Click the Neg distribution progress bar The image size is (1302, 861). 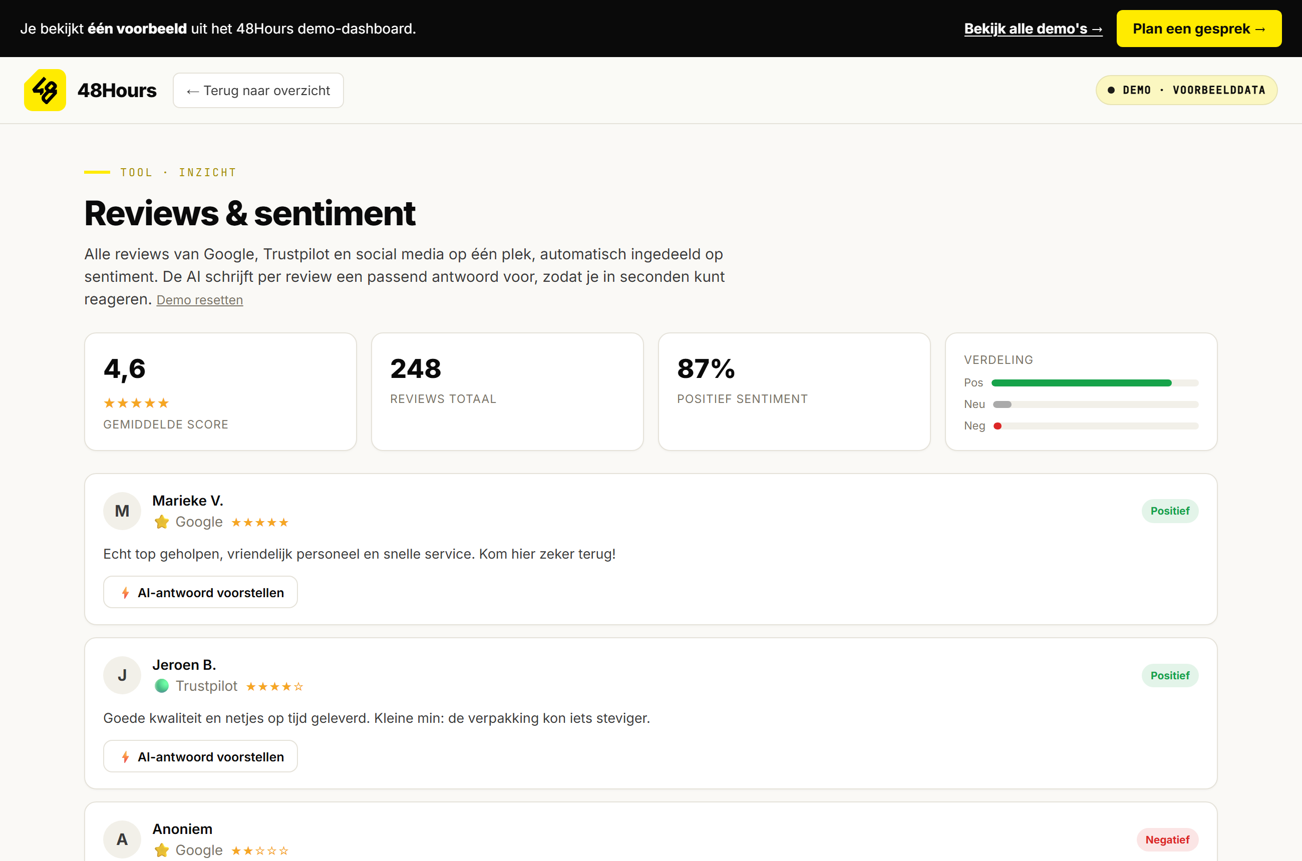[1096, 425]
